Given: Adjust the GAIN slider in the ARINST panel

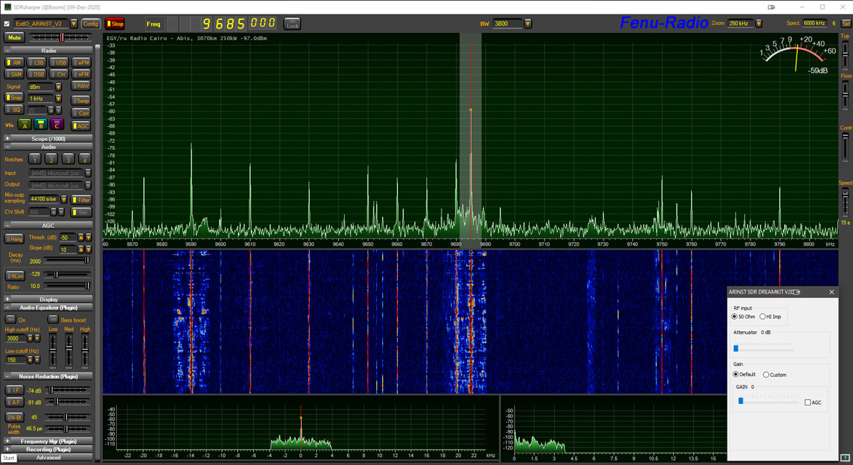Looking at the screenshot, I should click(x=740, y=401).
